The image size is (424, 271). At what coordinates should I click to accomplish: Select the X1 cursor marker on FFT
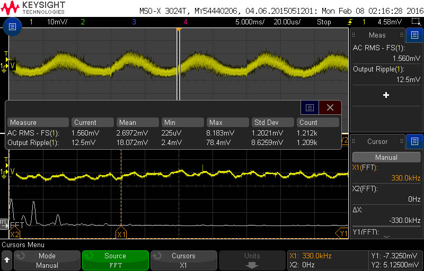click(x=121, y=234)
